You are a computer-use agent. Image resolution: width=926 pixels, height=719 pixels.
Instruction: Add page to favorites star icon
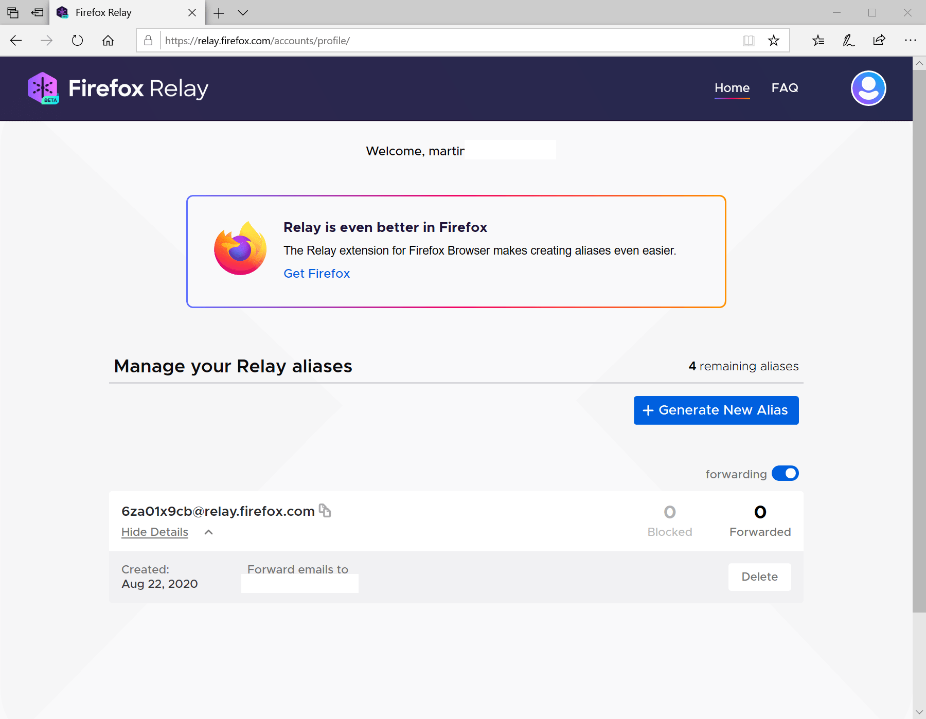tap(774, 41)
